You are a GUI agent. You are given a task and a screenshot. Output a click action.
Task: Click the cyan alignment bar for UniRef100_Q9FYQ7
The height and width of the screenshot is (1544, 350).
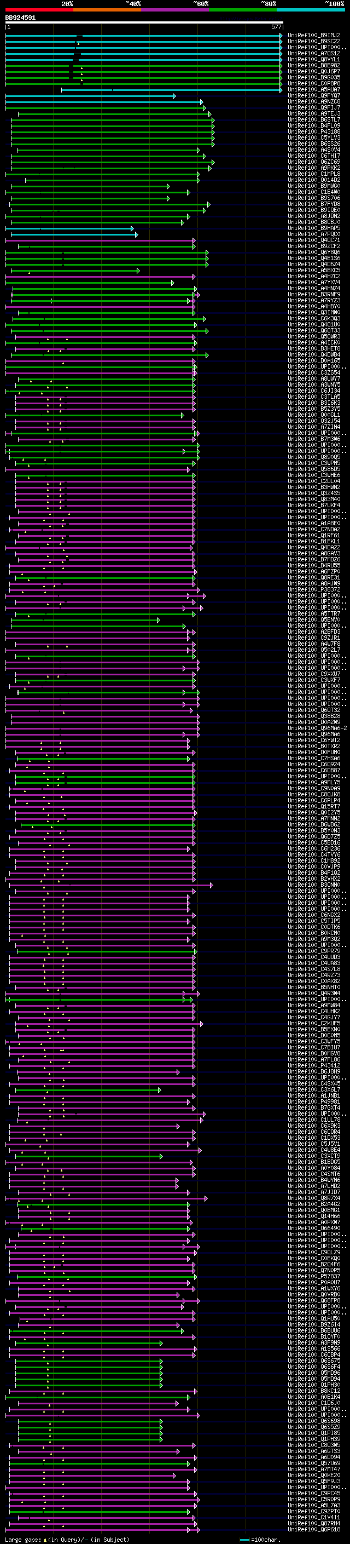(x=90, y=96)
